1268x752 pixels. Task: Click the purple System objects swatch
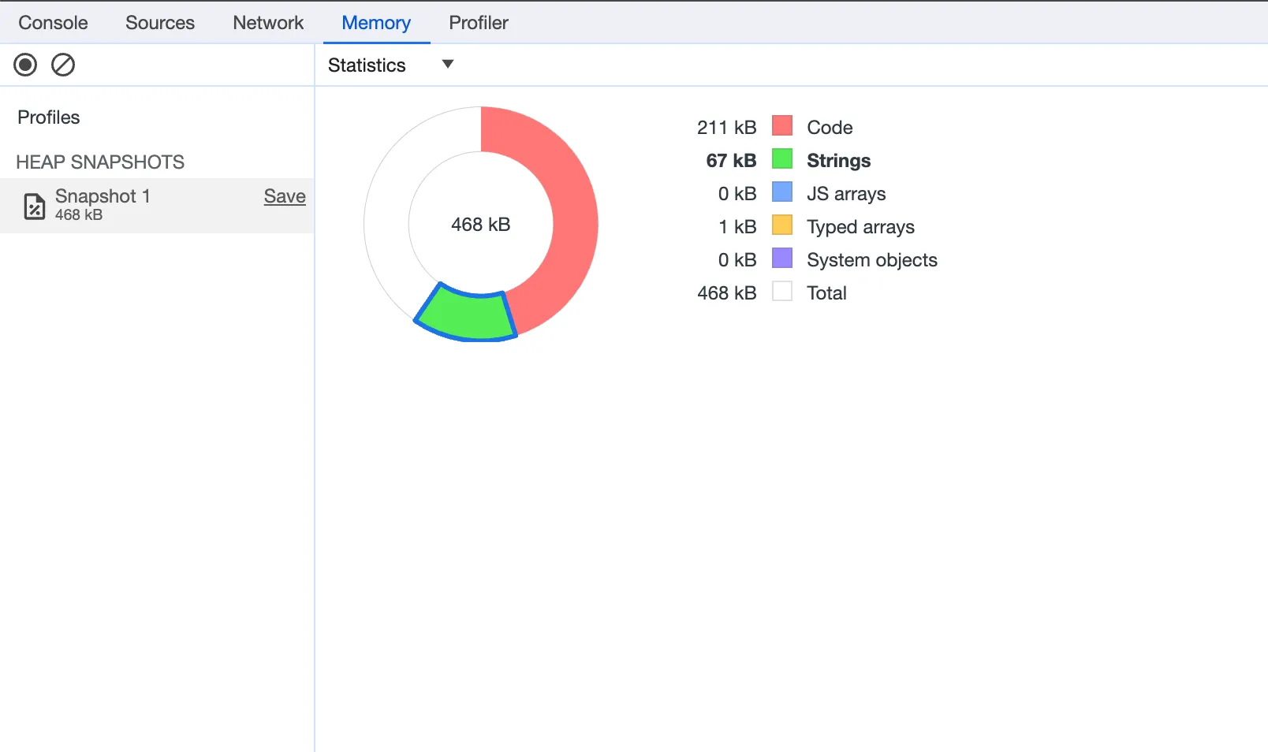pos(782,259)
